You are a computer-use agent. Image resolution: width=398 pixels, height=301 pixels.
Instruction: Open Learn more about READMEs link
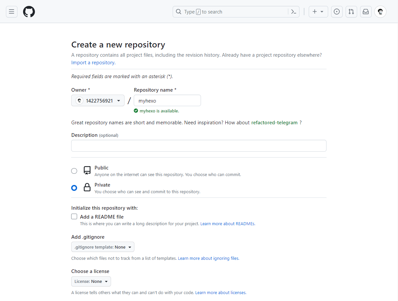[x=227, y=224]
